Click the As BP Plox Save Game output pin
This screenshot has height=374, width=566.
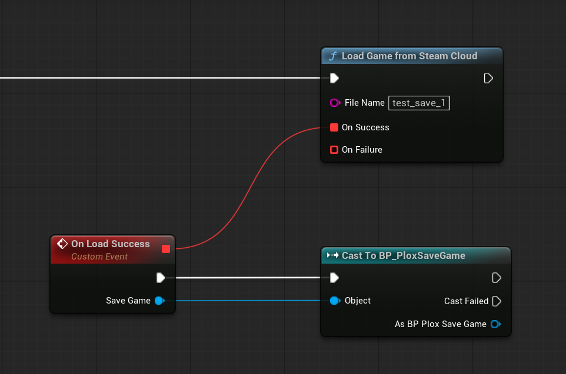point(495,324)
